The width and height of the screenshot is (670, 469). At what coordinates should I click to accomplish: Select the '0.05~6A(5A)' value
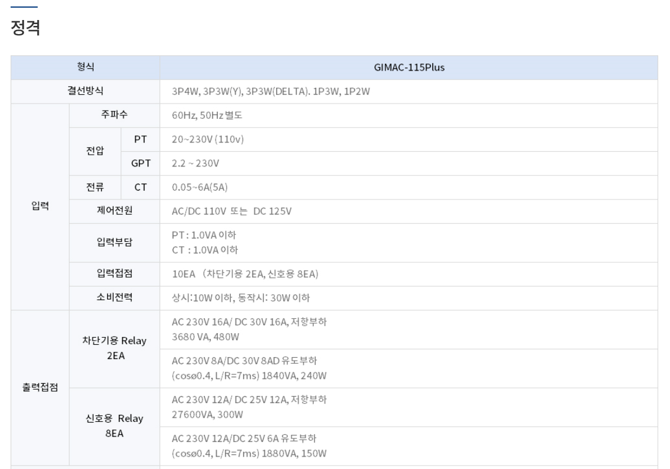pos(200,187)
